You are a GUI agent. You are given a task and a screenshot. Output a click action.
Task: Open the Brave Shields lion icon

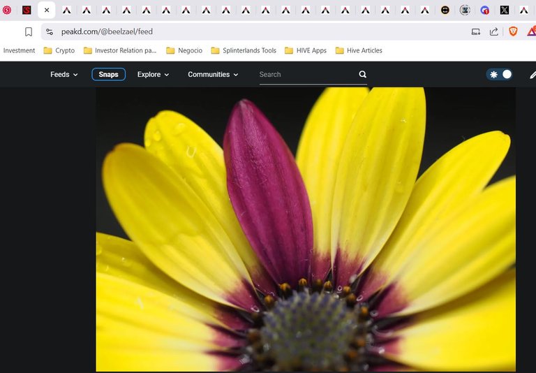[x=513, y=31]
